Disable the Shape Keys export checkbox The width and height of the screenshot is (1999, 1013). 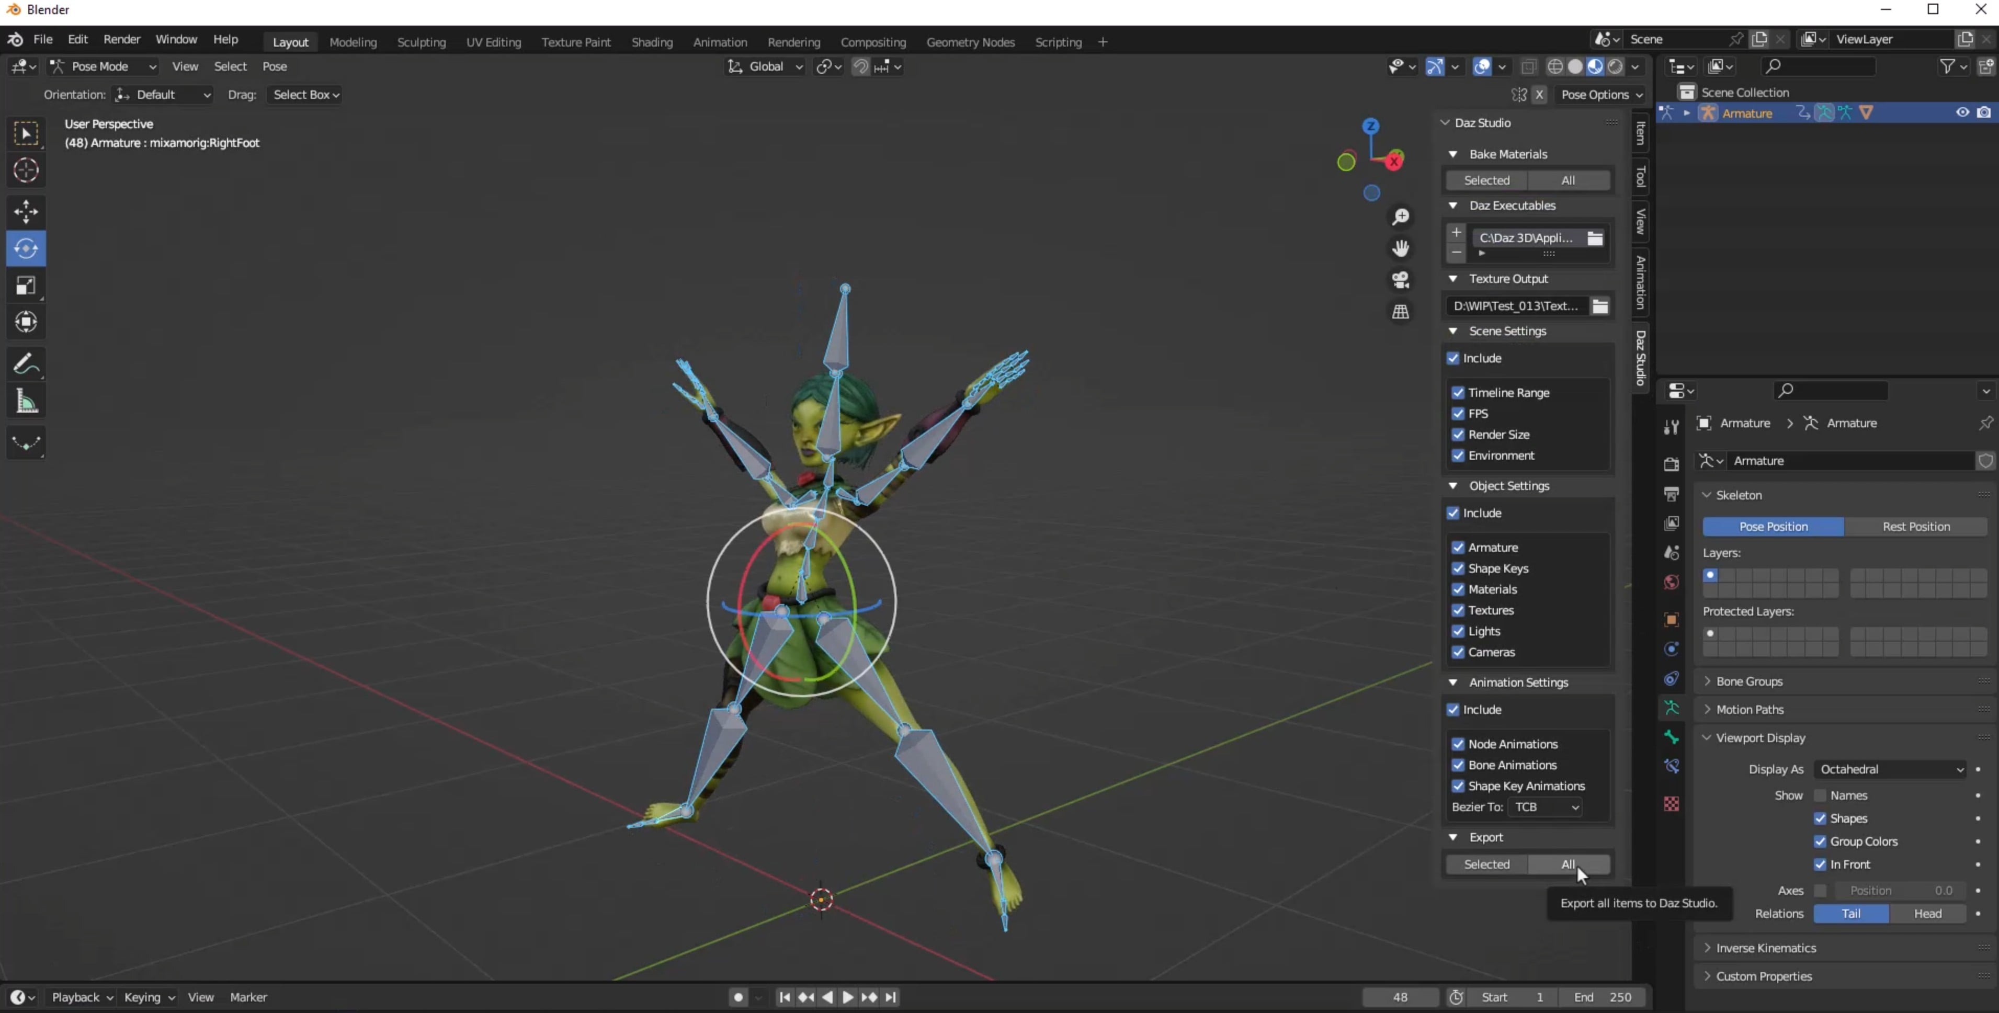pyautogui.click(x=1459, y=568)
